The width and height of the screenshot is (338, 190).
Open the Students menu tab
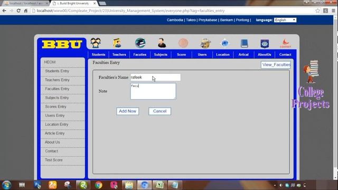coord(99,54)
